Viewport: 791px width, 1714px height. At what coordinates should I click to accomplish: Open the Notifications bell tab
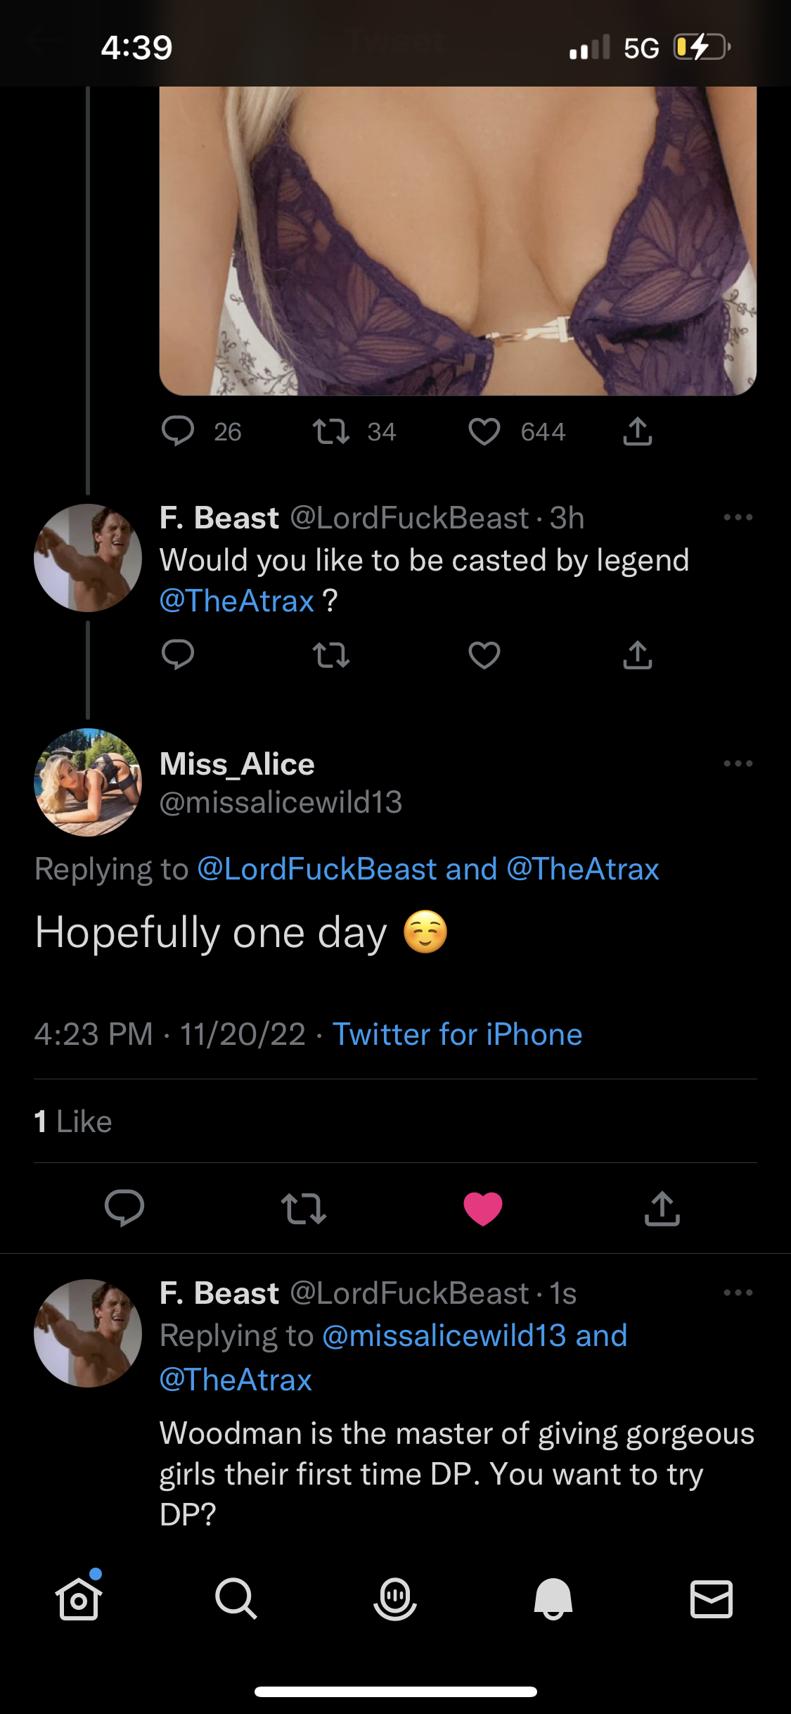(553, 1599)
